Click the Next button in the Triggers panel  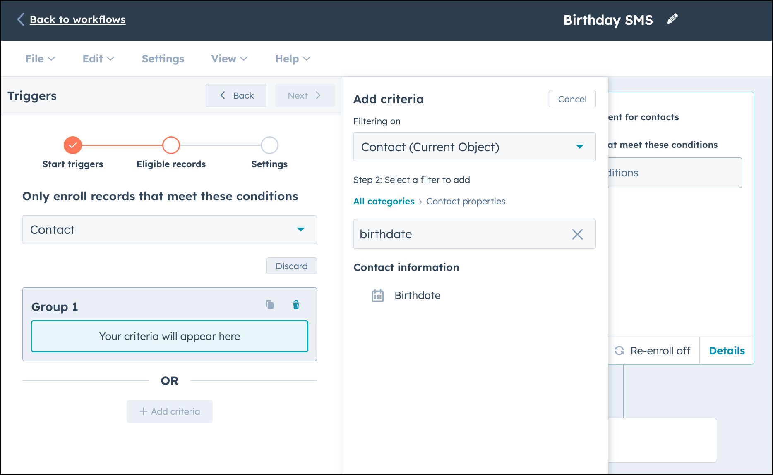coord(305,95)
